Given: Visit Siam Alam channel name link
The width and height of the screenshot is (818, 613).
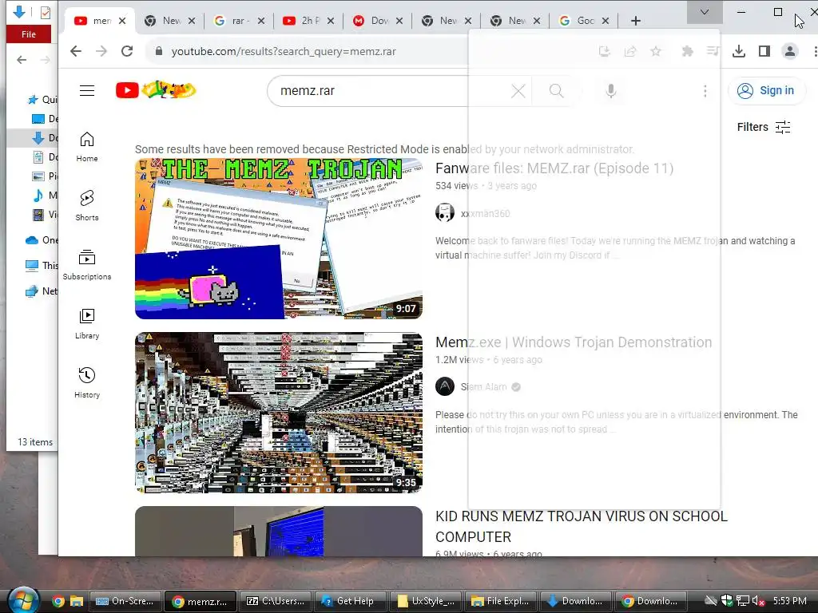Looking at the screenshot, I should click(x=483, y=387).
